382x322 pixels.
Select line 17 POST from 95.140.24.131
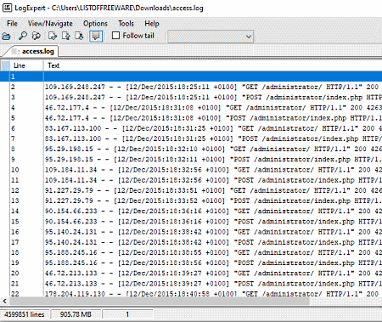(191, 242)
